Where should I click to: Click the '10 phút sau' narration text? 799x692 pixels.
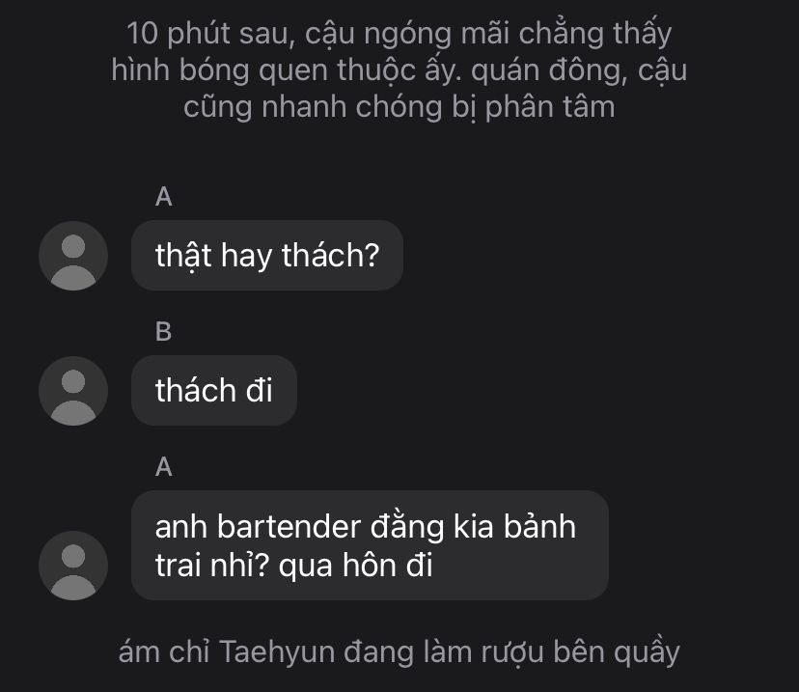coord(399,70)
